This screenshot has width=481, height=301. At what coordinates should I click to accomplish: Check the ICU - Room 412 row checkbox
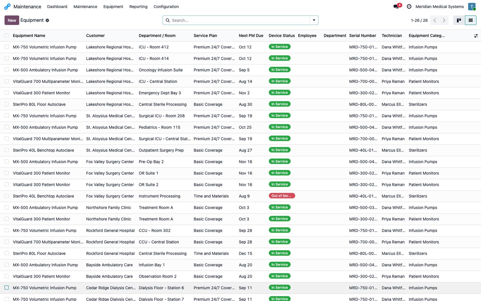click(x=6, y=47)
